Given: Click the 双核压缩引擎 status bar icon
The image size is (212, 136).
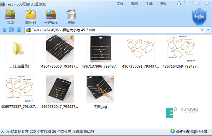Looking at the screenshot, I should [172, 131].
